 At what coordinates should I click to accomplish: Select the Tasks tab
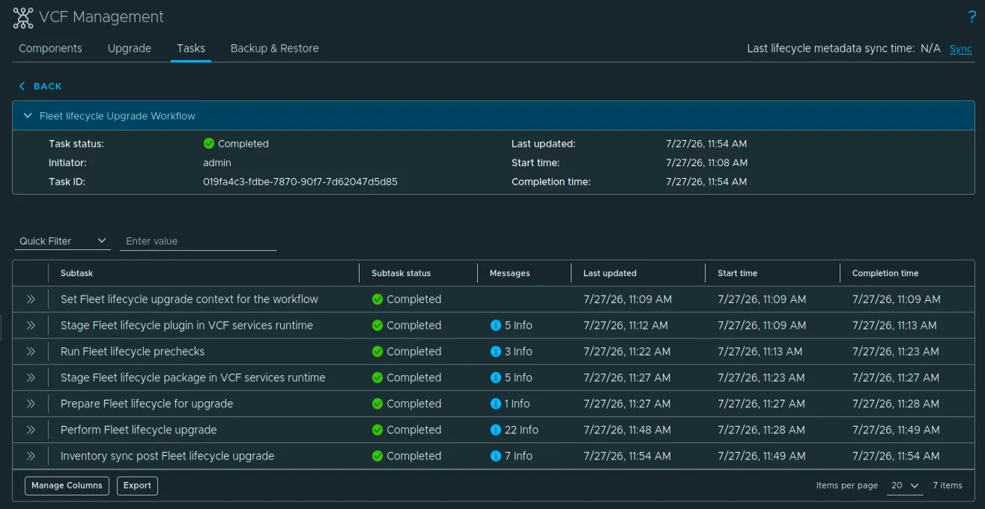pyautogui.click(x=191, y=49)
